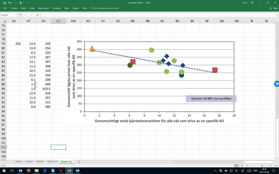Click the dark green circle data point

click(130, 65)
